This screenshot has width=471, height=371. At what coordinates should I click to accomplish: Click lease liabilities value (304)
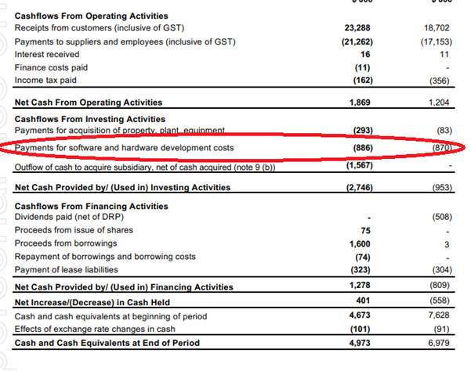click(x=442, y=269)
